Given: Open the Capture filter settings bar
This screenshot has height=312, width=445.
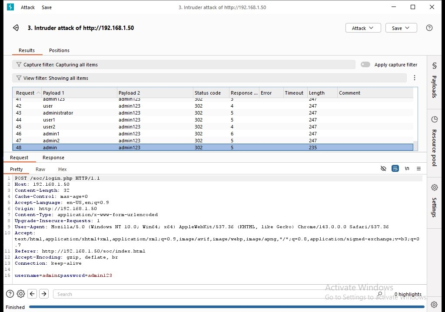Looking at the screenshot, I should click(184, 65).
